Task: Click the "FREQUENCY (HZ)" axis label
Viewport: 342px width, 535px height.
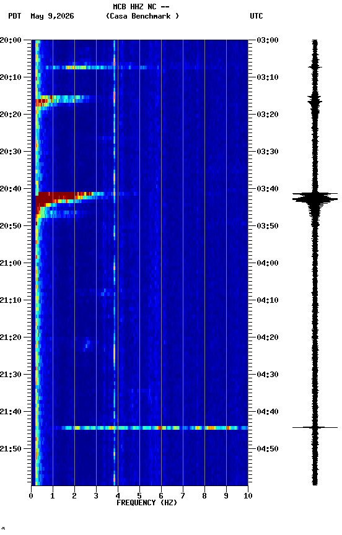Action: click(147, 503)
